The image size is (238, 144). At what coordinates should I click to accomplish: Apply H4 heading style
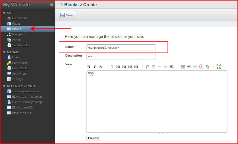pyautogui.click(x=136, y=67)
